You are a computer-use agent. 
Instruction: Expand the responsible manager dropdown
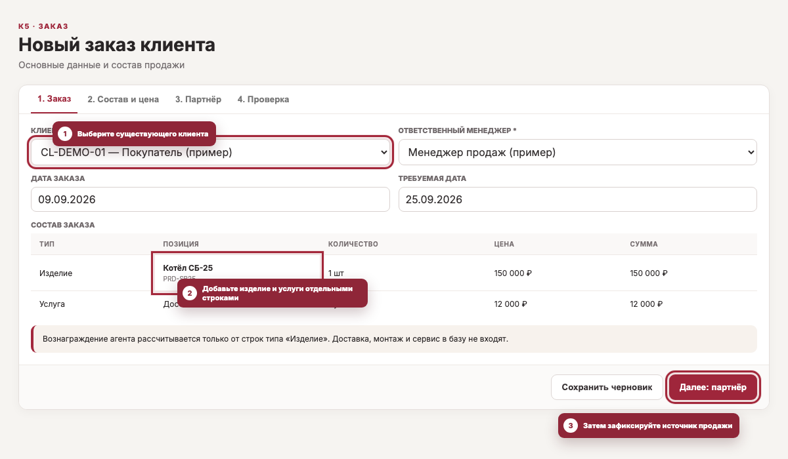coord(578,152)
